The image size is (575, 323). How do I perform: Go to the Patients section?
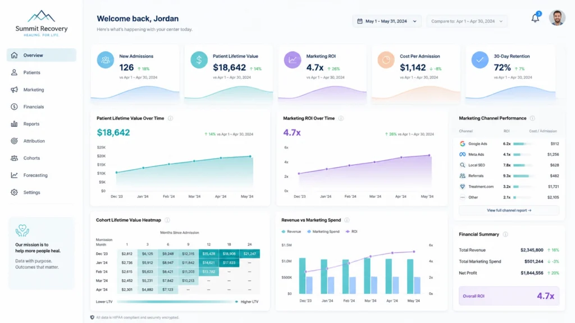[42, 72]
